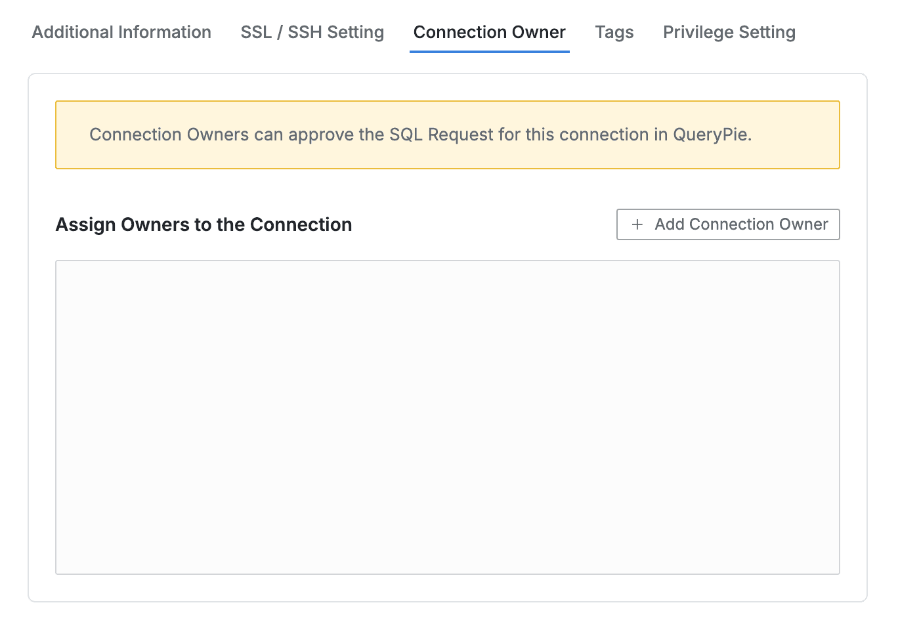Click the yellow SQL Request notice banner
The image size is (898, 630).
(x=447, y=135)
